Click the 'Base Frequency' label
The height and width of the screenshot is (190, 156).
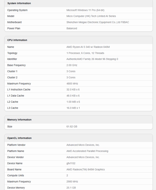pyautogui.click(x=16, y=65)
